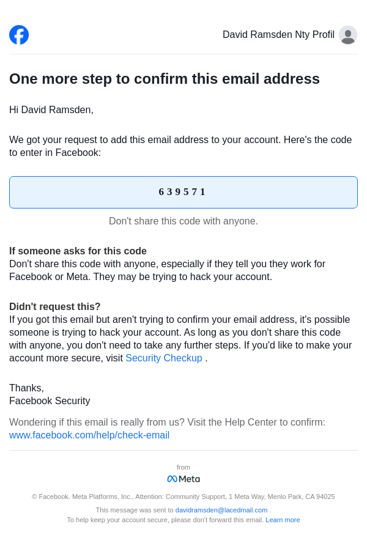This screenshot has width=367, height=554.
Task: Open the Learn more link
Action: [x=283, y=520]
